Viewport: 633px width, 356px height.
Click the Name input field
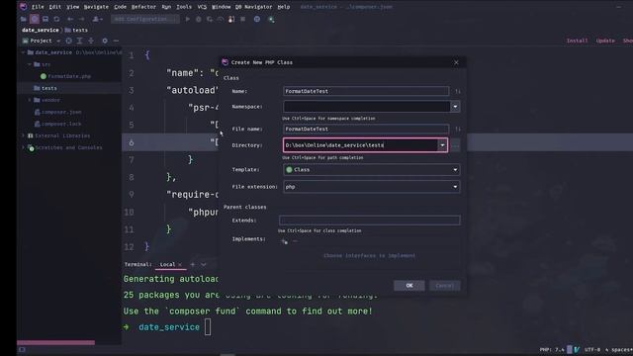(x=366, y=91)
